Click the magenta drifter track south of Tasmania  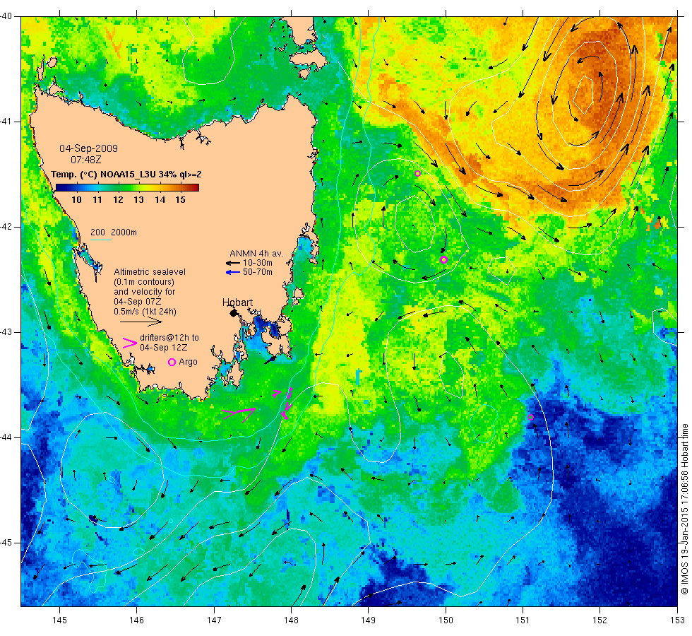pos(239,414)
